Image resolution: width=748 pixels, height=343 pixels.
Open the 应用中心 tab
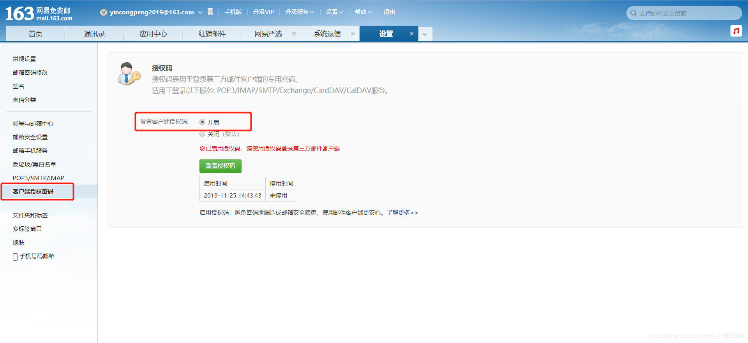click(153, 34)
